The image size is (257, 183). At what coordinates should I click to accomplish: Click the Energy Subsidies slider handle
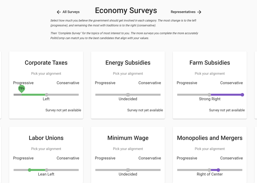click(x=128, y=95)
